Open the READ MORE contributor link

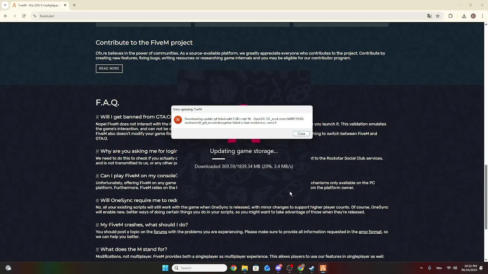109,68
